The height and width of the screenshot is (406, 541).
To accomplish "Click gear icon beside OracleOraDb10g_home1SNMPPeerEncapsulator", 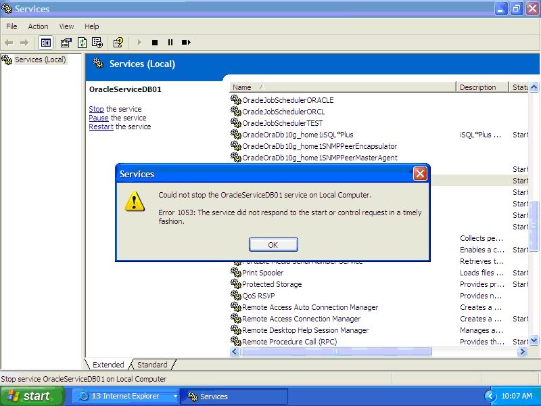I will (x=235, y=145).
